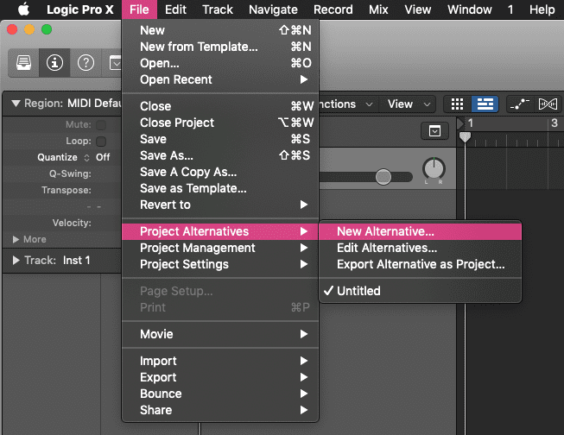
Task: Open the View menu in tracks area
Action: click(405, 104)
